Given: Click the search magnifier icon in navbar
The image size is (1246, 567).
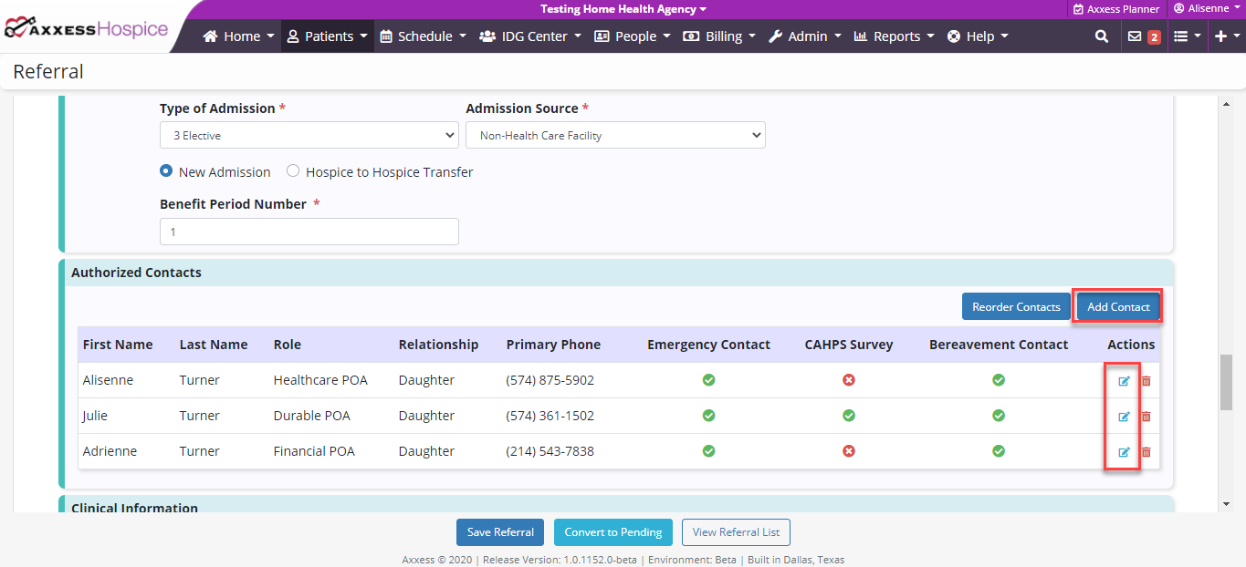Looking at the screenshot, I should click(1102, 36).
